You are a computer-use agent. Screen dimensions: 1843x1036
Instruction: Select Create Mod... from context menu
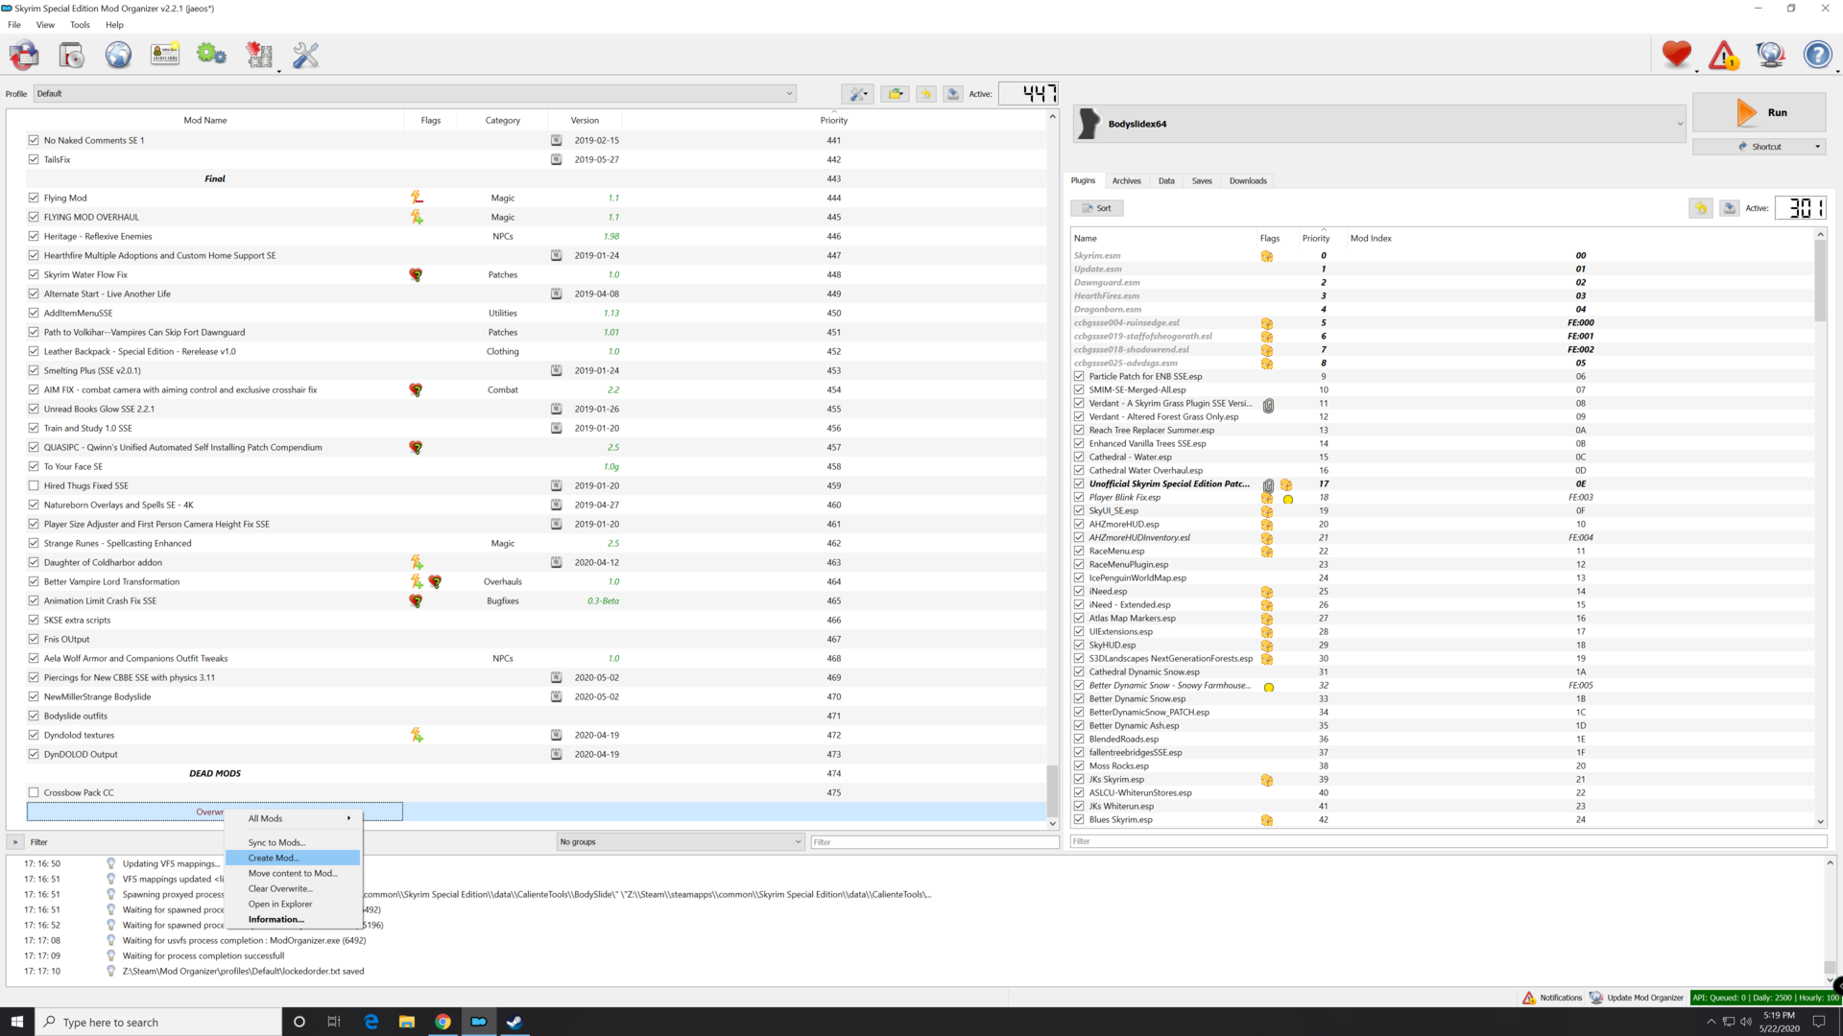point(293,858)
